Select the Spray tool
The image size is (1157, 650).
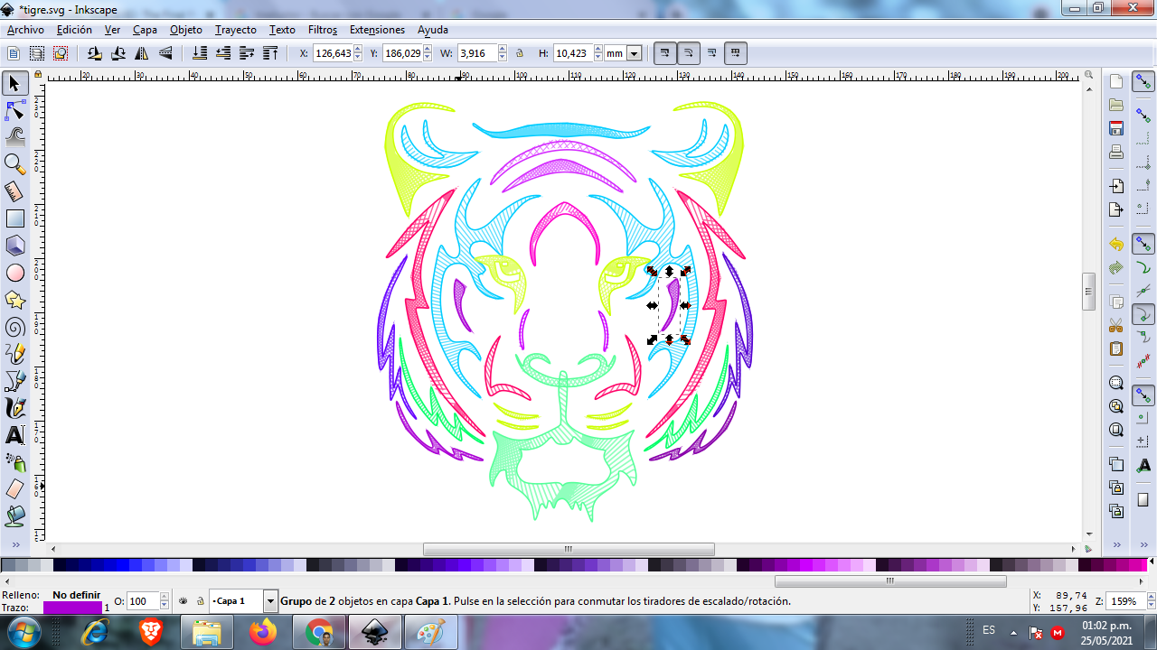click(x=14, y=462)
